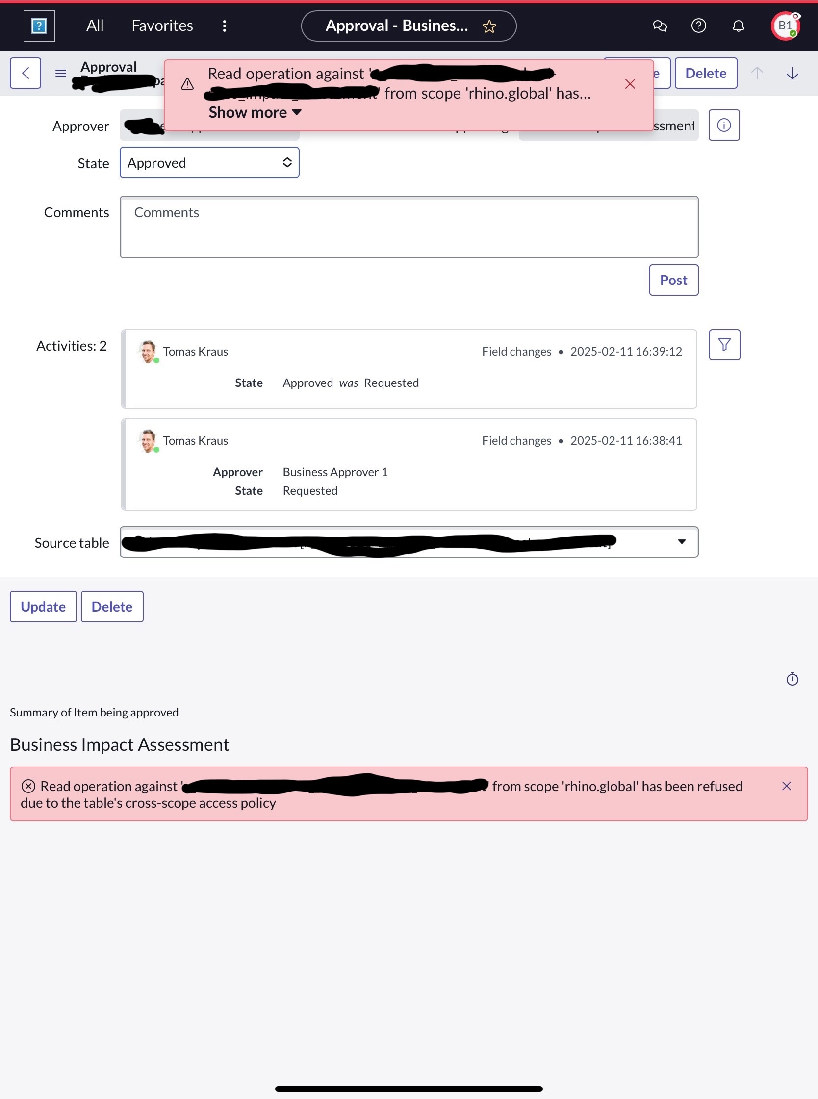818x1099 pixels.
Task: Open the response time stopwatch icon
Action: click(792, 679)
